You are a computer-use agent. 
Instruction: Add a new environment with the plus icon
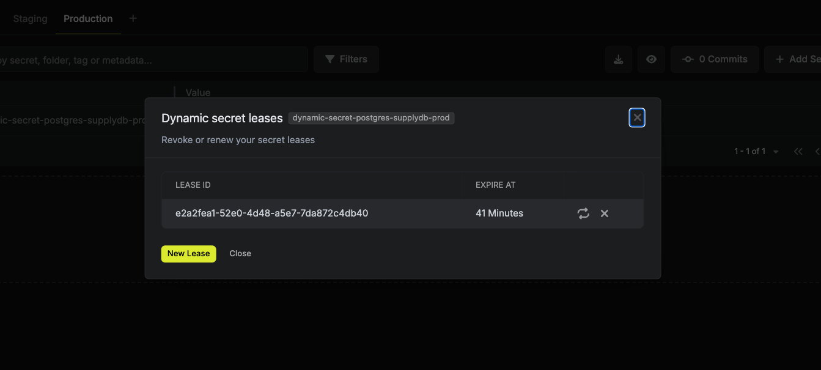pos(133,18)
